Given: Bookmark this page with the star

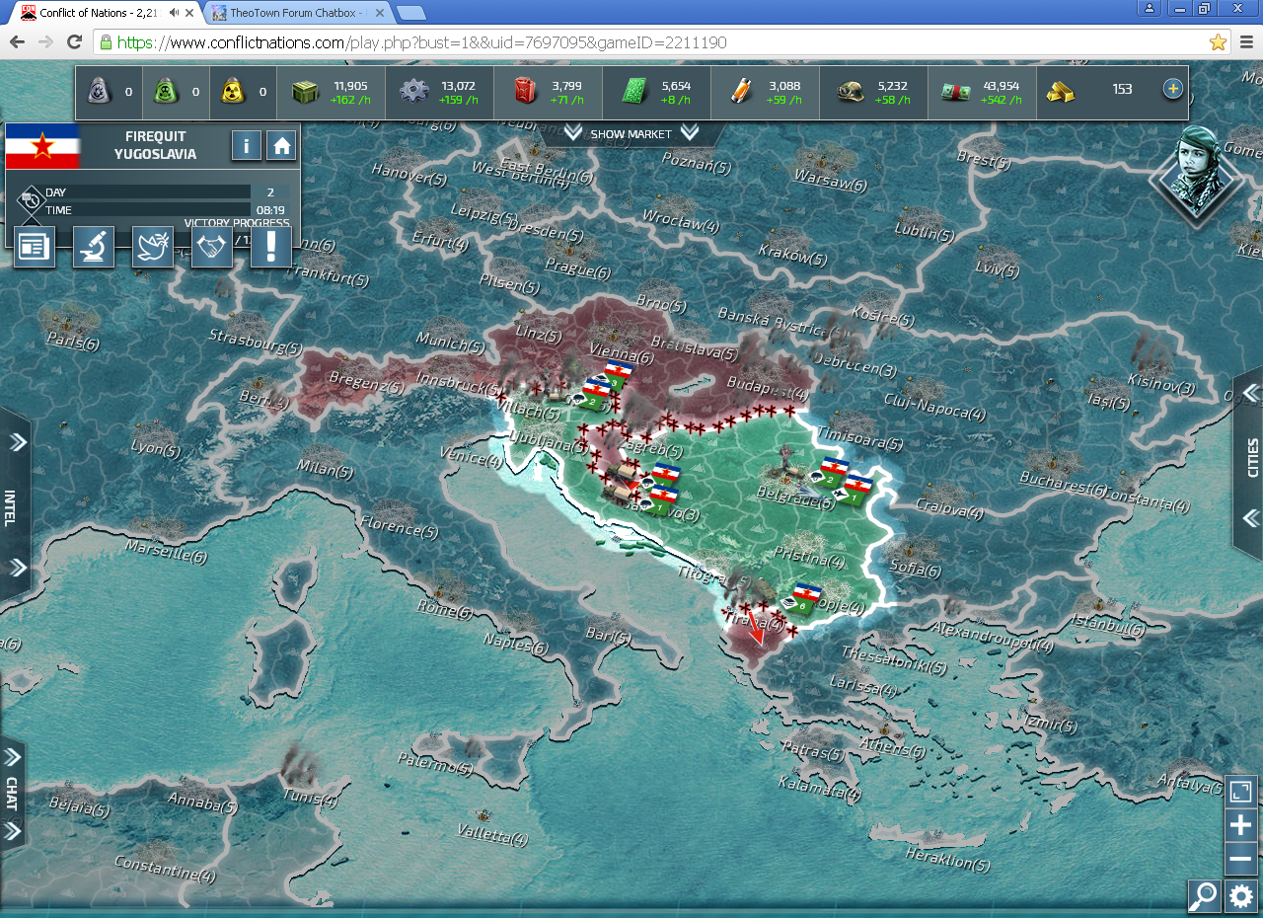Looking at the screenshot, I should 1218,41.
